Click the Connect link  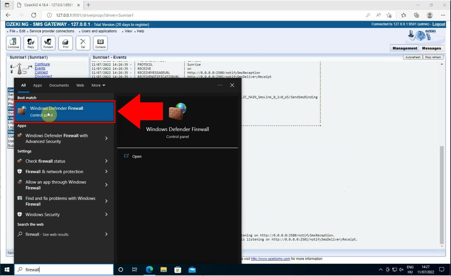pos(41,72)
